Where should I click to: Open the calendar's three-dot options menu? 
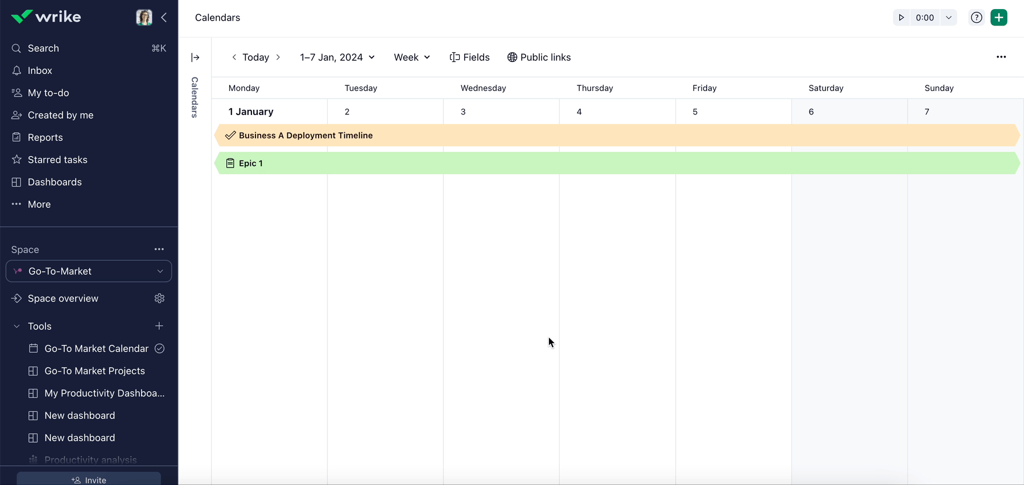1001,57
